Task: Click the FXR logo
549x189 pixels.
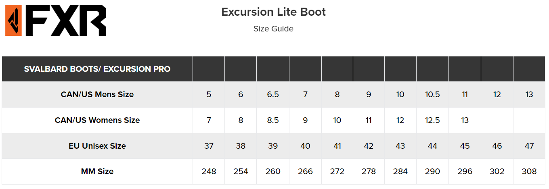Action: coord(56,21)
